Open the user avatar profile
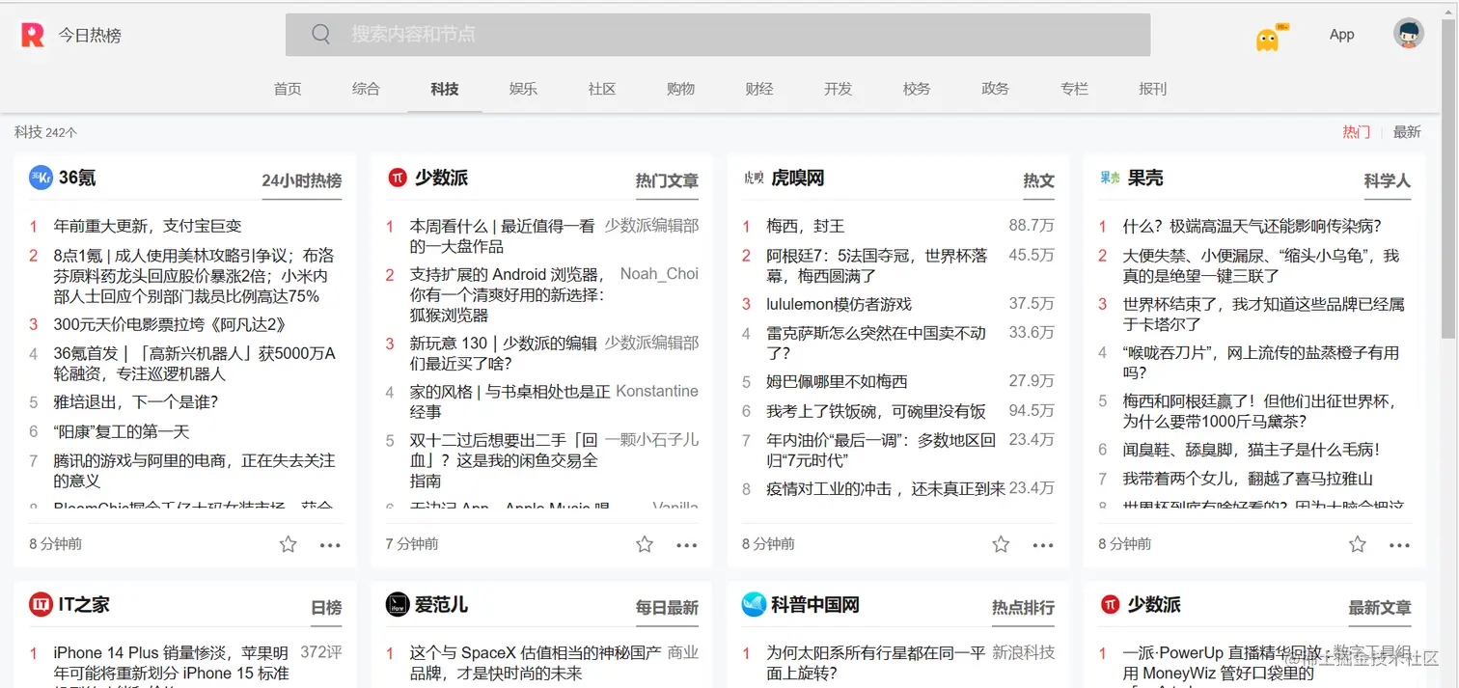The image size is (1459, 688). pyautogui.click(x=1409, y=34)
